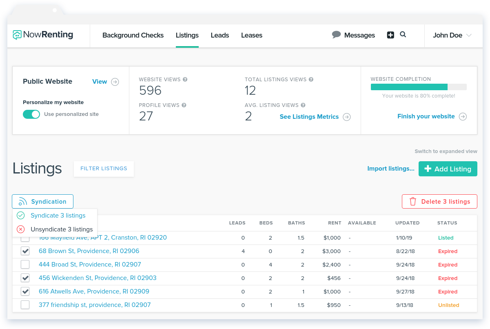
Task: Sort by the BATHS column header
Action: coord(297,223)
